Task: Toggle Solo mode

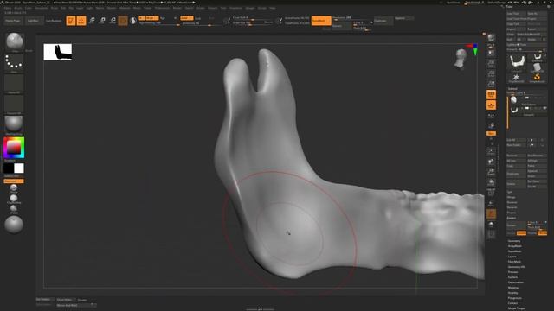Action: (491, 225)
